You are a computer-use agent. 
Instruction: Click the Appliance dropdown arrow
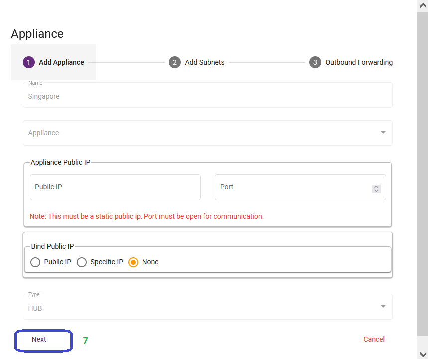click(383, 132)
